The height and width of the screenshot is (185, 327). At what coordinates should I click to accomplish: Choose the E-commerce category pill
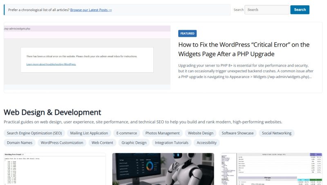pos(127,133)
